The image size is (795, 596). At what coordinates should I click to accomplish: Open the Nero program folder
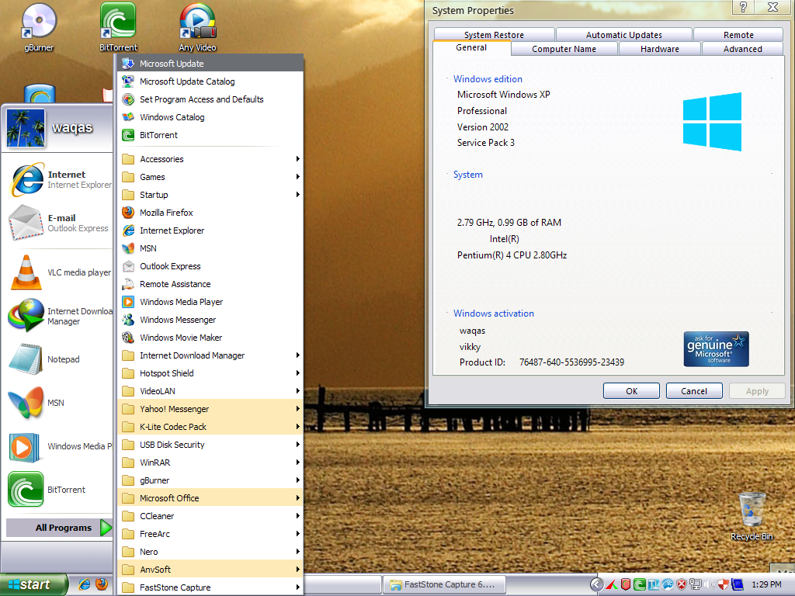tap(210, 552)
